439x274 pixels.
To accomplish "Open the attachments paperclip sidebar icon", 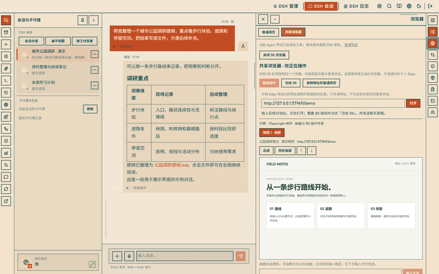I will 6,68.
